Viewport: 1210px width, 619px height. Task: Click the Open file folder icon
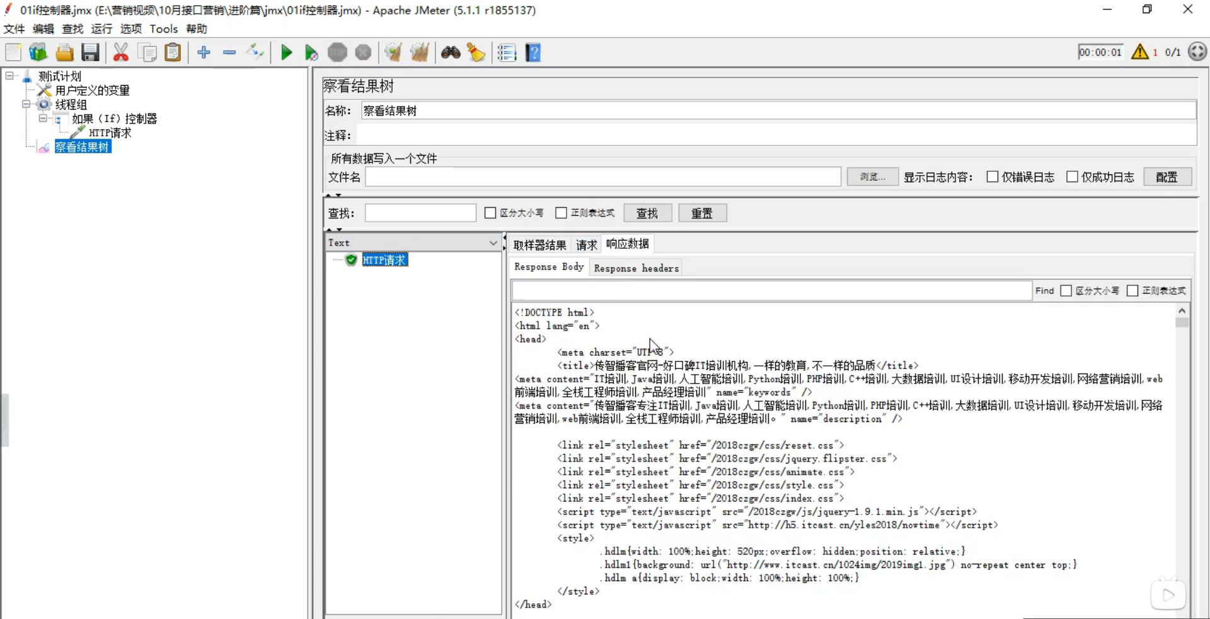(64, 53)
